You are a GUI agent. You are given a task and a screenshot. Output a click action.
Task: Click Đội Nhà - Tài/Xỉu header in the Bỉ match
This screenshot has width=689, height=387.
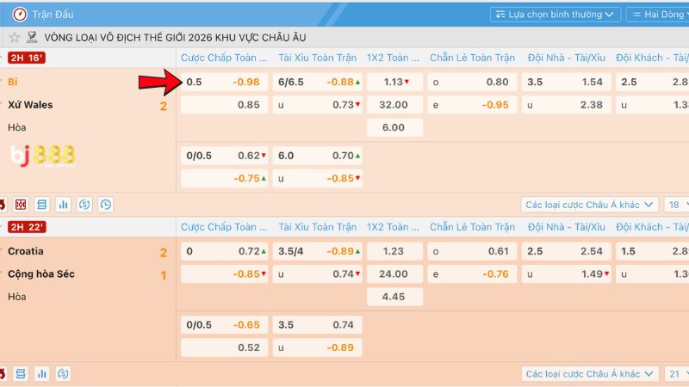[567, 58]
